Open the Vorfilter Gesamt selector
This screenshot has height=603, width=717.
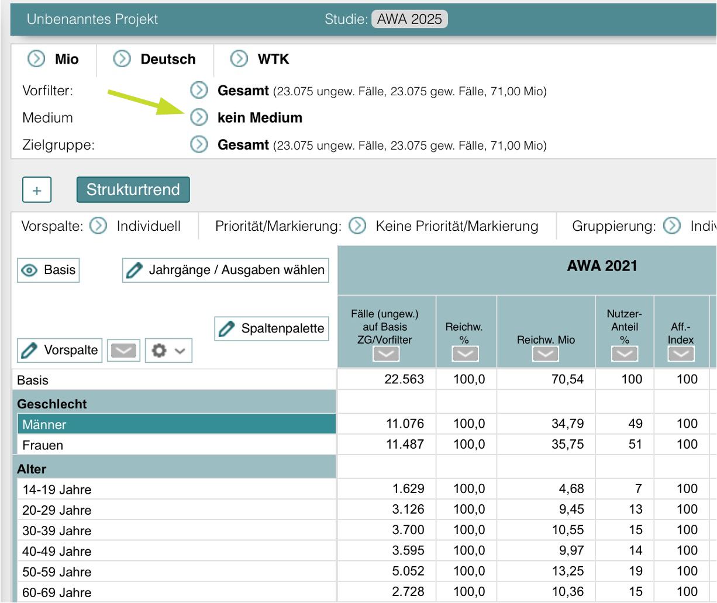pyautogui.click(x=200, y=91)
